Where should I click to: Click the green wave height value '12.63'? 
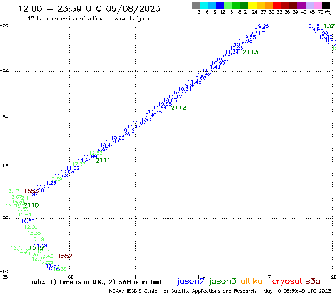(96, 153)
